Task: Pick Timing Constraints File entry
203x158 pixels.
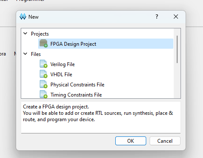Action: (x=76, y=95)
